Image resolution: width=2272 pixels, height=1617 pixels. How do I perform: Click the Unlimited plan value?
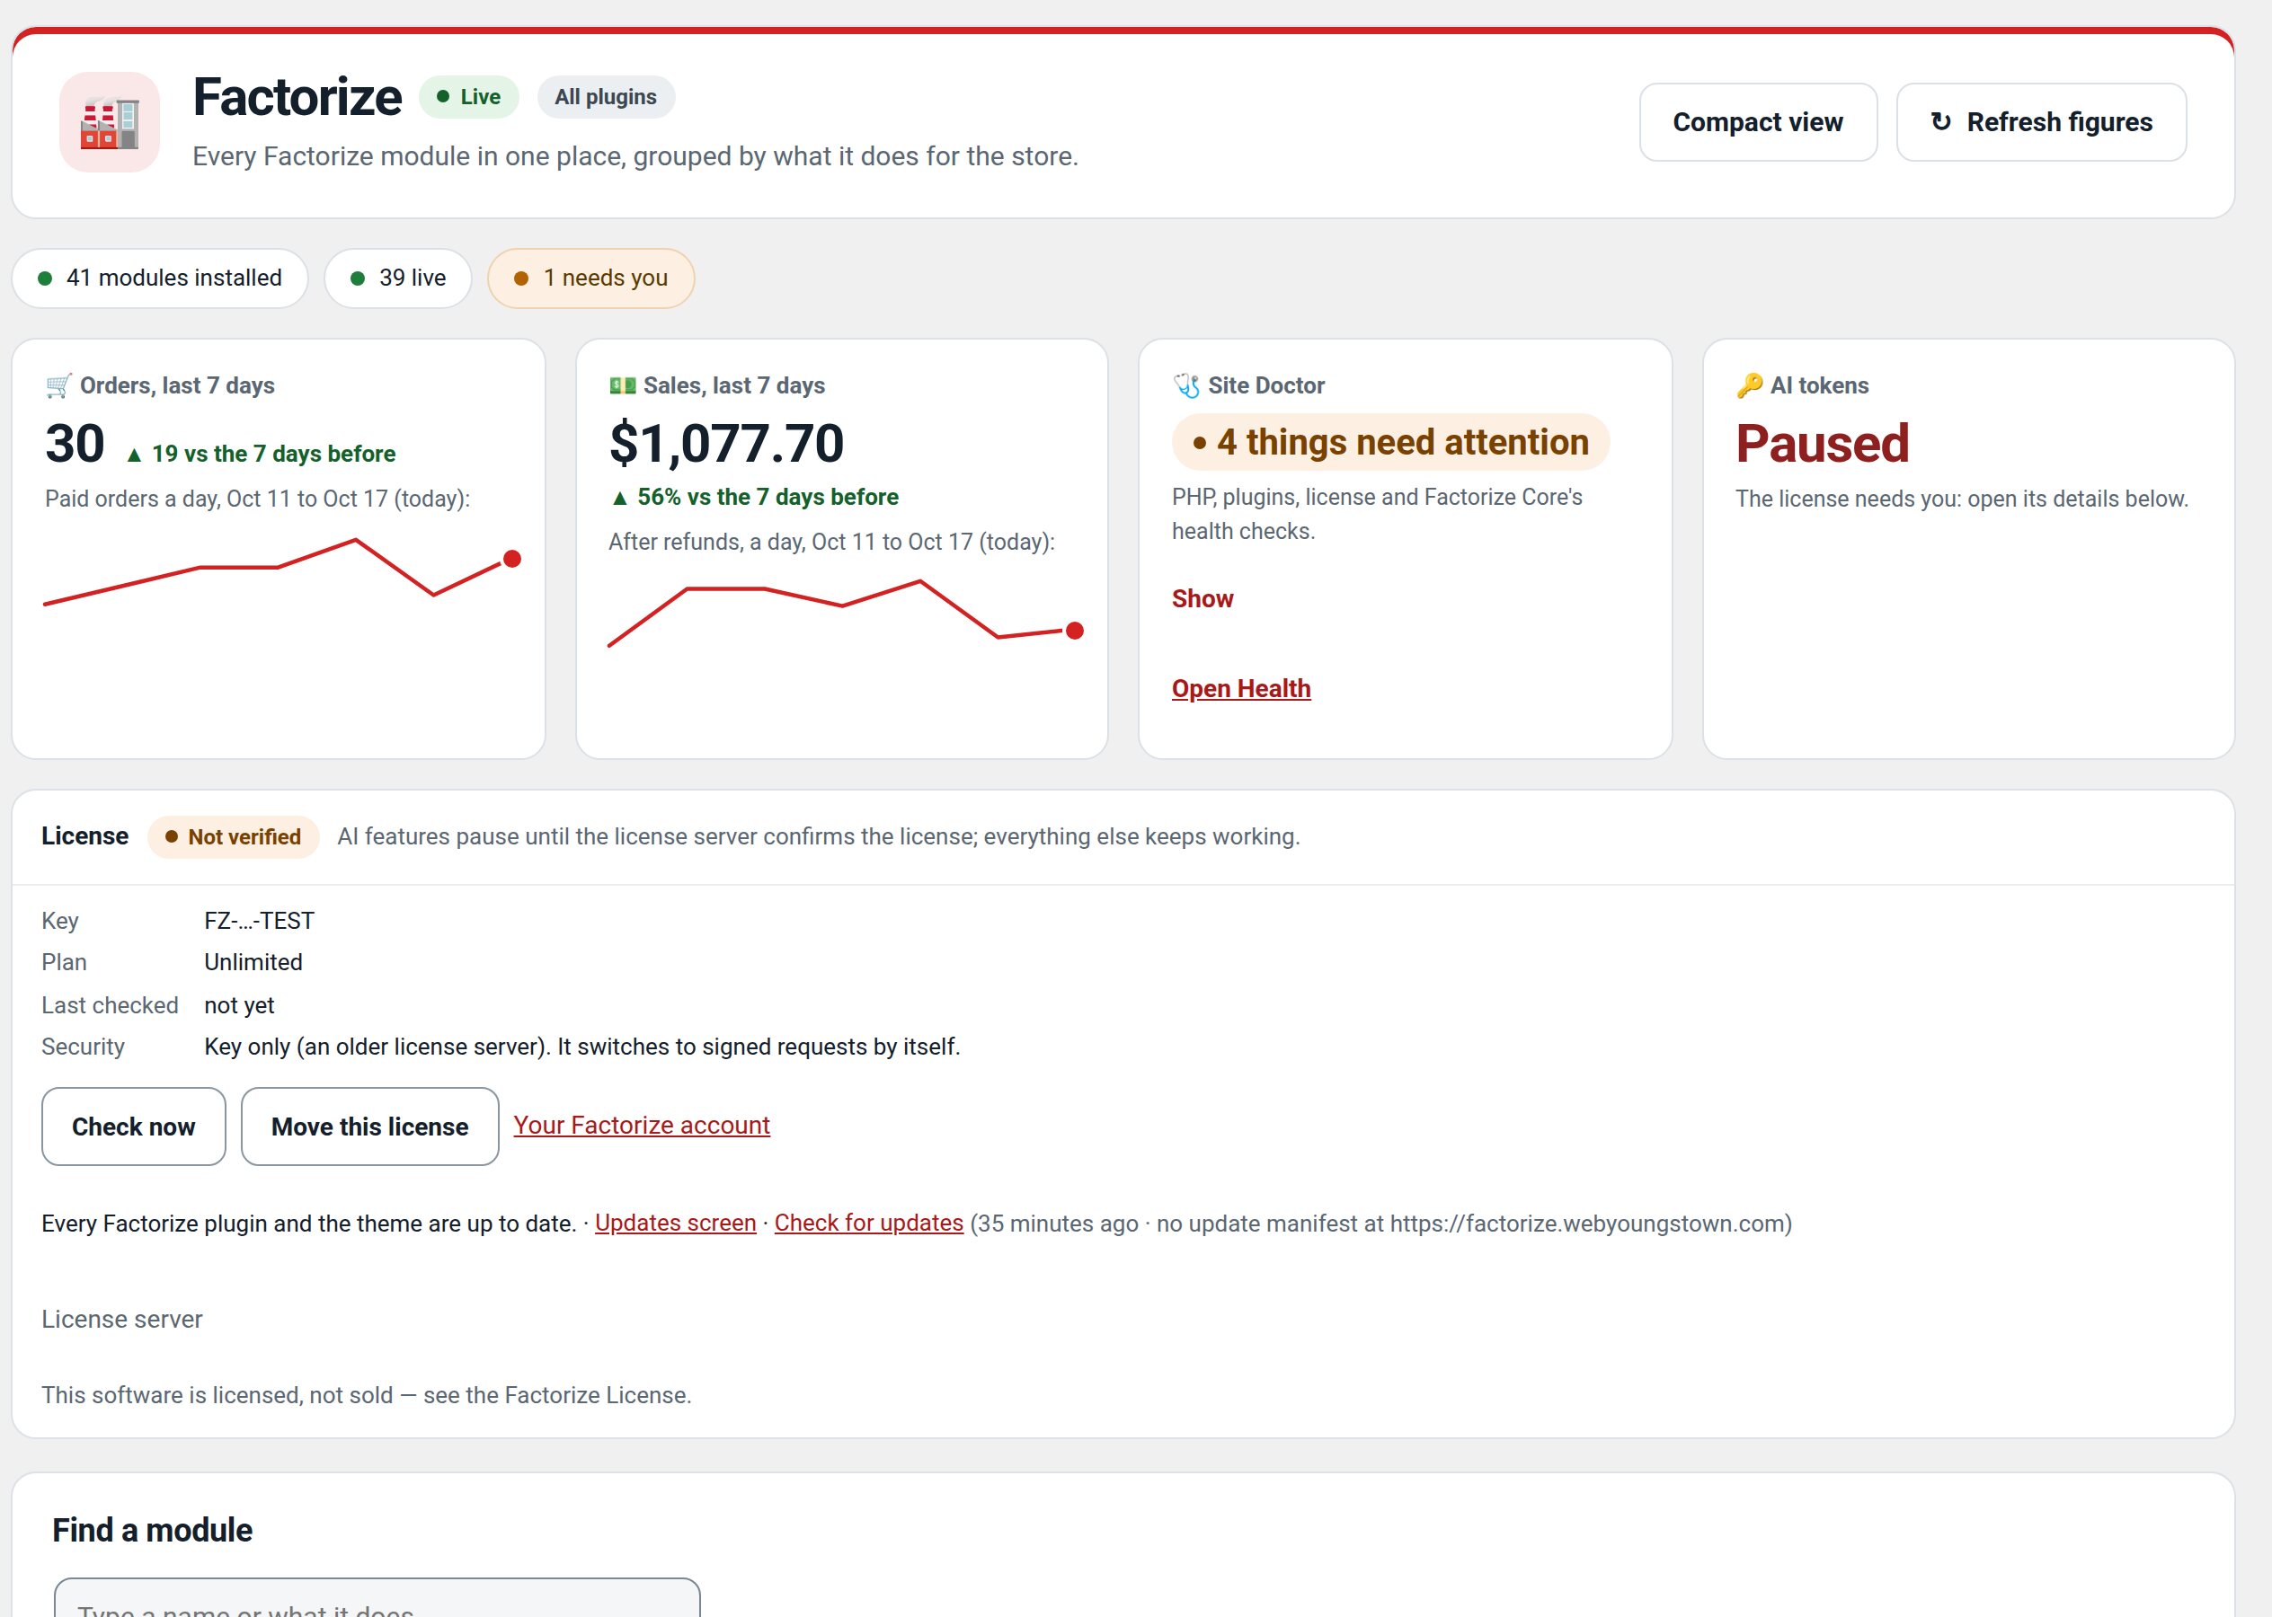click(x=253, y=962)
